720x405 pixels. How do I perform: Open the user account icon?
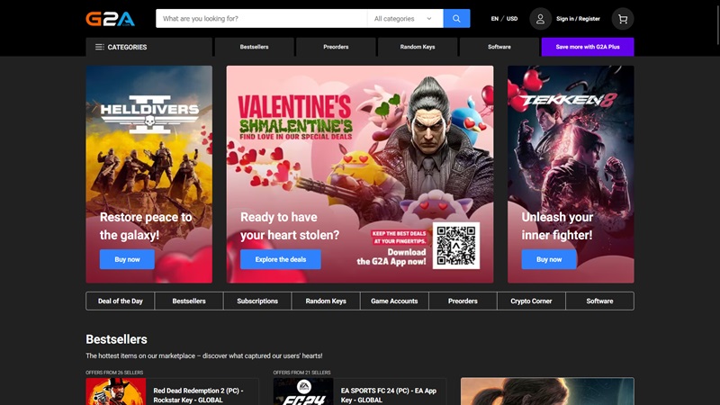click(x=540, y=19)
